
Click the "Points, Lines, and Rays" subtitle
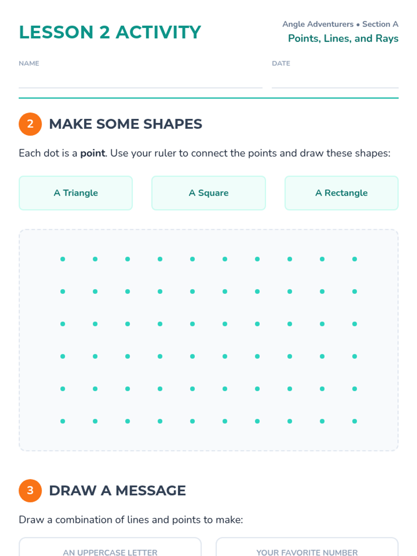(343, 38)
